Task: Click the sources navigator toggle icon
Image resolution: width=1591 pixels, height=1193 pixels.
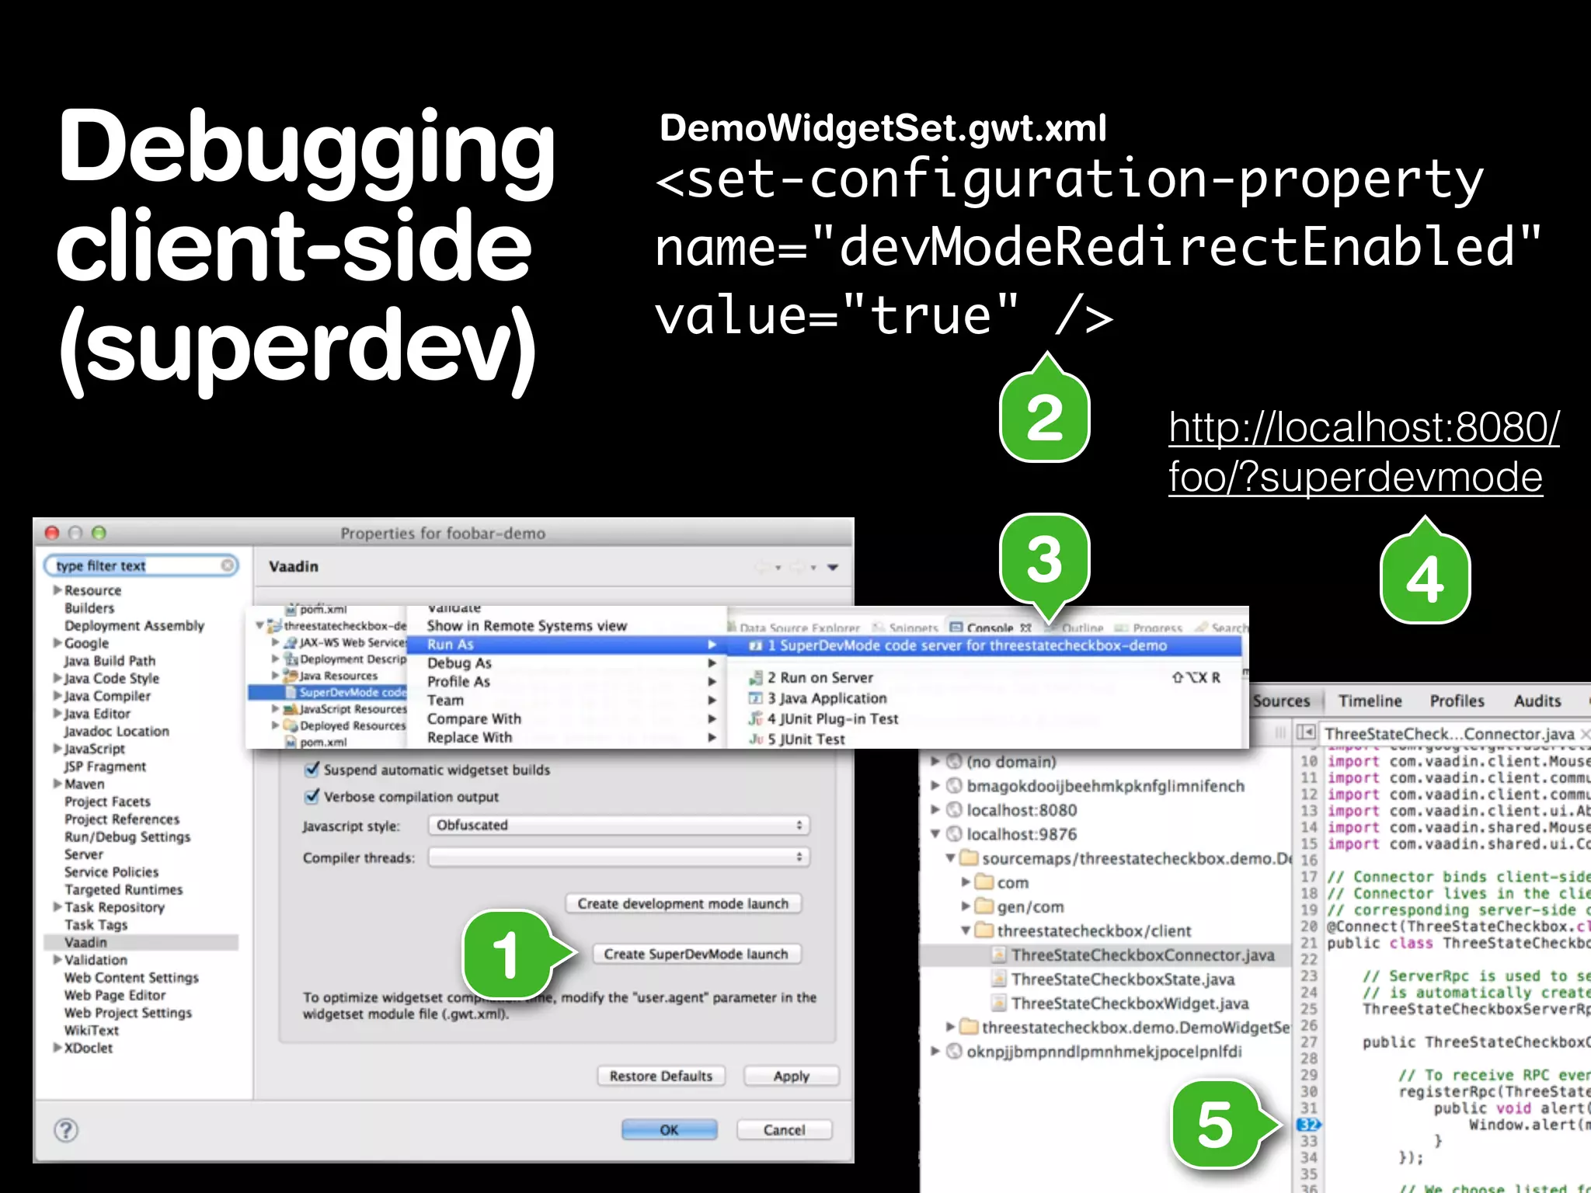Action: coord(1307,732)
